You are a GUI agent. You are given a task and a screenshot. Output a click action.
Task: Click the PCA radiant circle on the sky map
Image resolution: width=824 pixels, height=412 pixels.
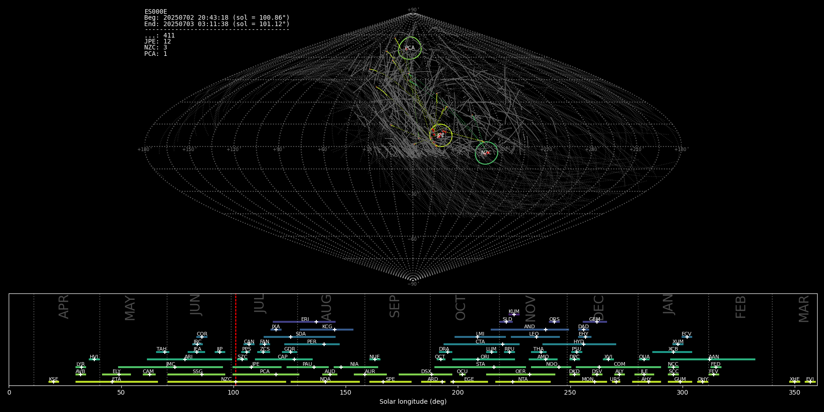[x=410, y=48]
